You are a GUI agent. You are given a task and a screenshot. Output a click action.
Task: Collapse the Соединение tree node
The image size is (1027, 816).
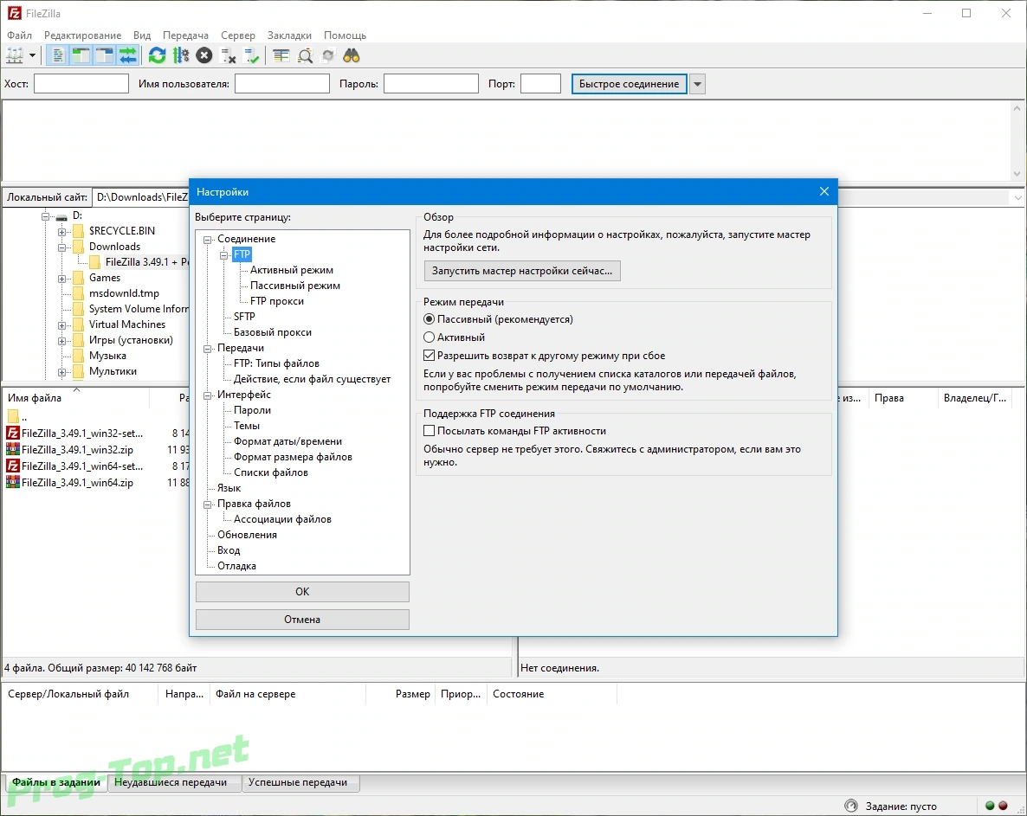208,240
